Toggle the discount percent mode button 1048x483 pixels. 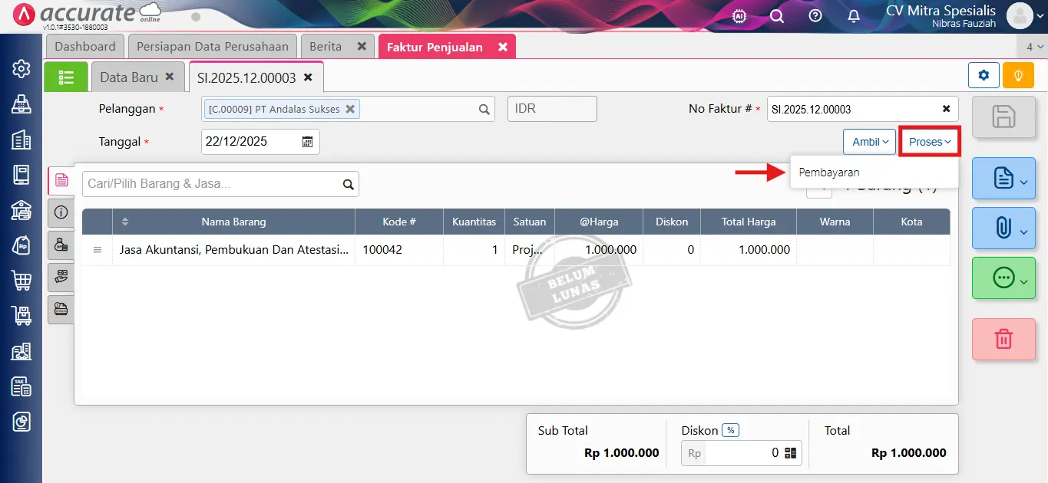click(731, 431)
